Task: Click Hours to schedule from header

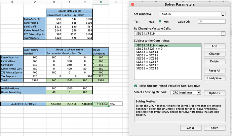Action: 69,50
